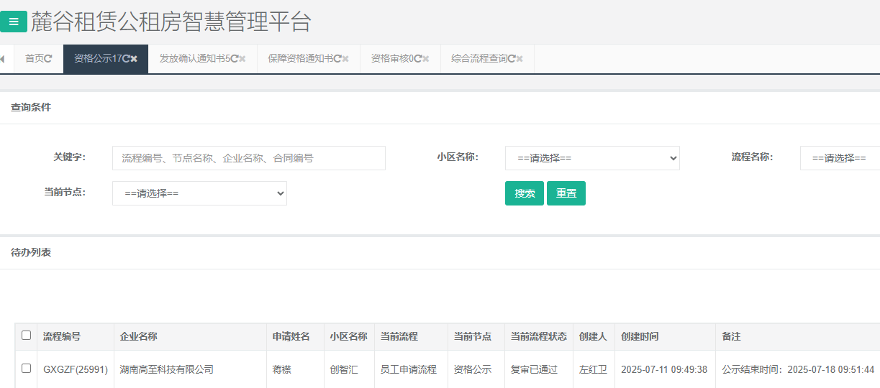
Task: Focus the 关键字 search input field
Action: click(248, 158)
